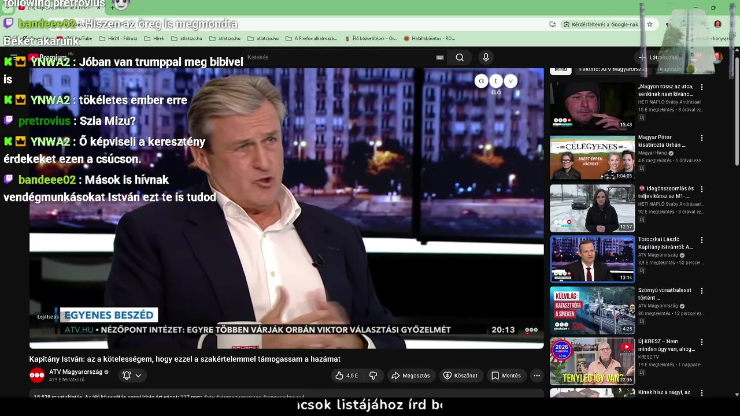Click Kérdésfeltevés a Google-nak chip
740x416 pixels.
(x=601, y=24)
